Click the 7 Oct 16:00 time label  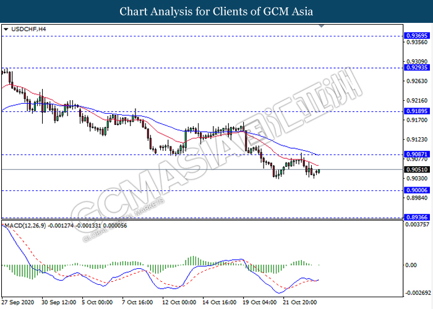coord(137,302)
